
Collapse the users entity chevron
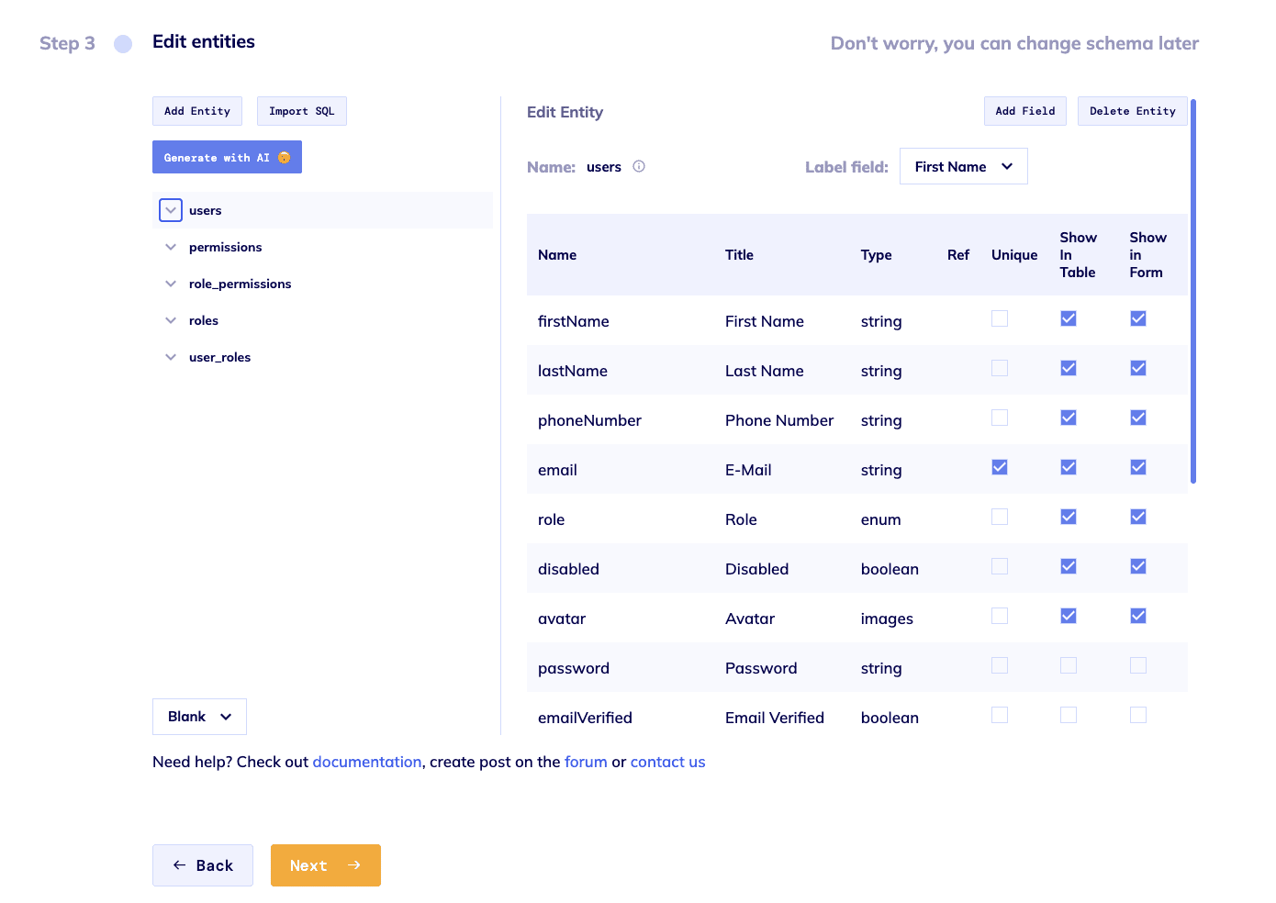coord(171,210)
